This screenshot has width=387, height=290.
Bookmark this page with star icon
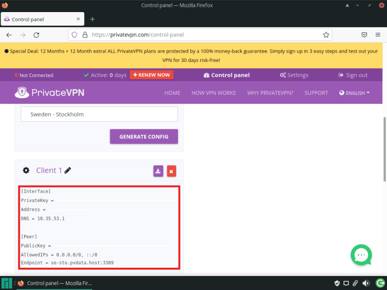[x=326, y=35]
